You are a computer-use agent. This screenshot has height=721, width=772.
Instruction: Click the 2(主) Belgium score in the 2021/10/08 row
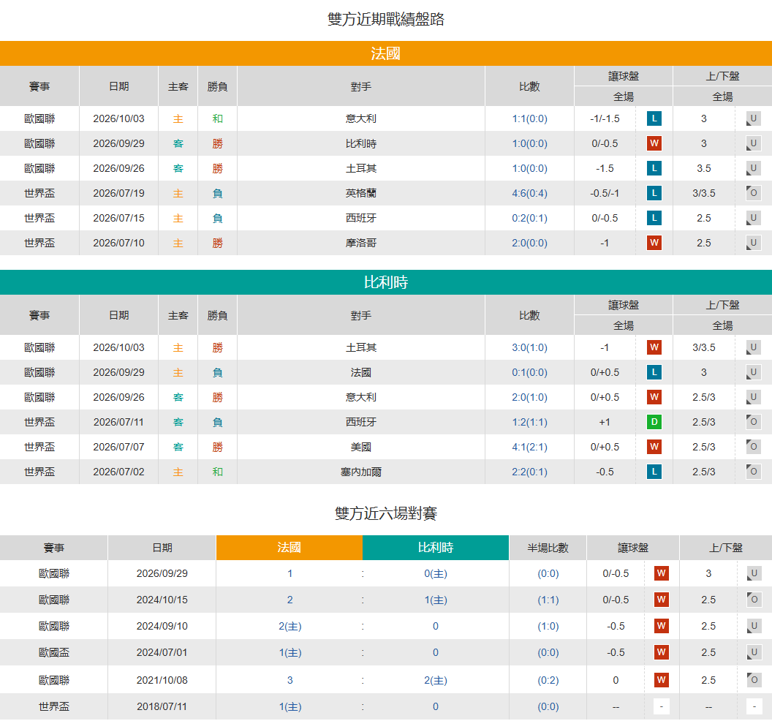pos(436,680)
